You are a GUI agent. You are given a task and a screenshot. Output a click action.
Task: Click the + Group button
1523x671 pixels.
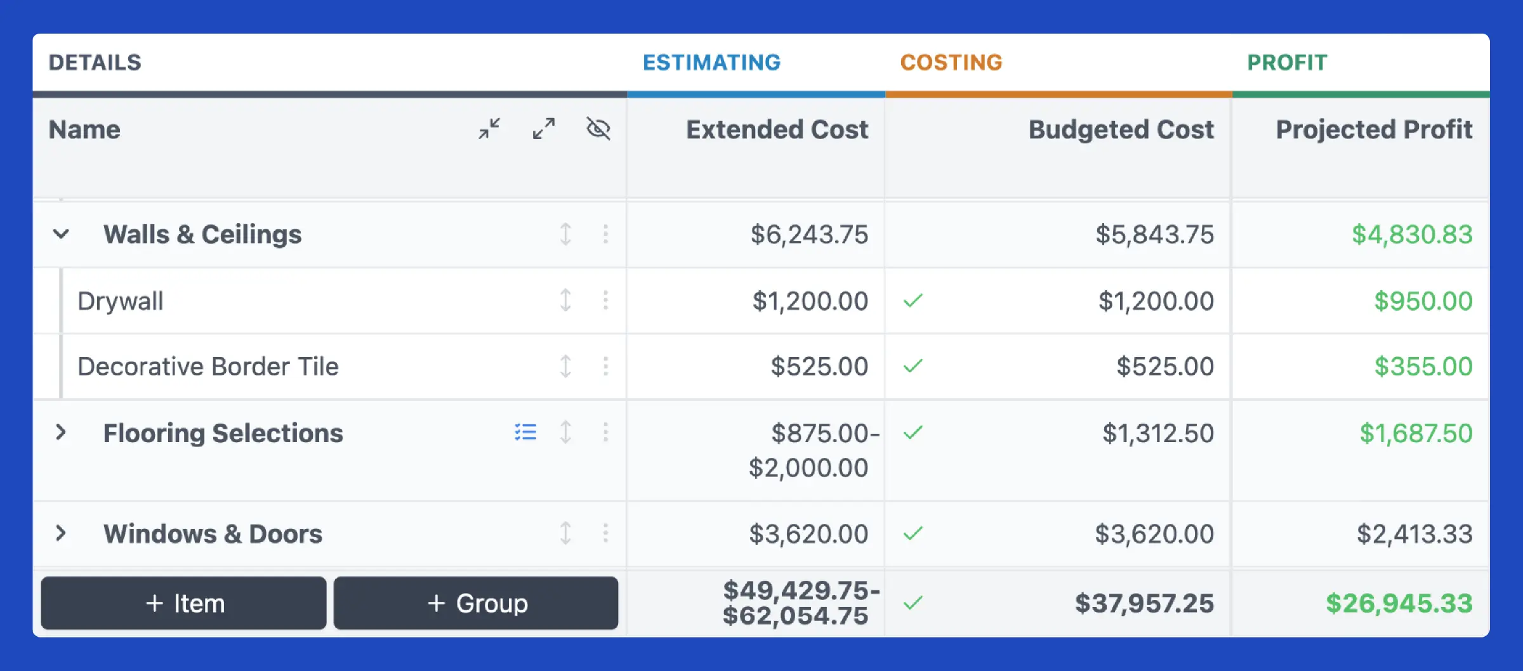pos(475,603)
